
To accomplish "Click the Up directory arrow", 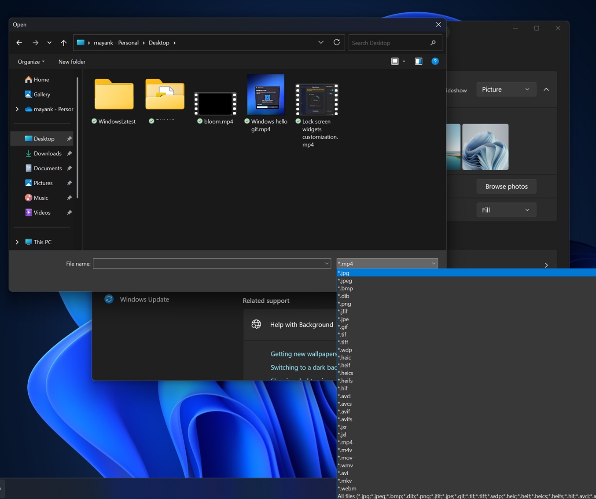I will point(64,43).
